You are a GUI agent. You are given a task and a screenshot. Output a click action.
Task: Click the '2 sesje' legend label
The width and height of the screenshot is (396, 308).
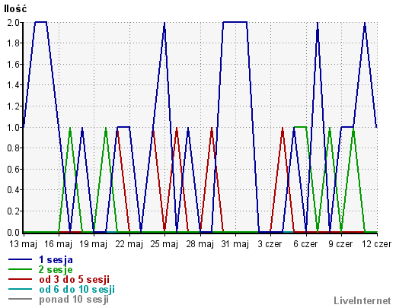(56, 269)
